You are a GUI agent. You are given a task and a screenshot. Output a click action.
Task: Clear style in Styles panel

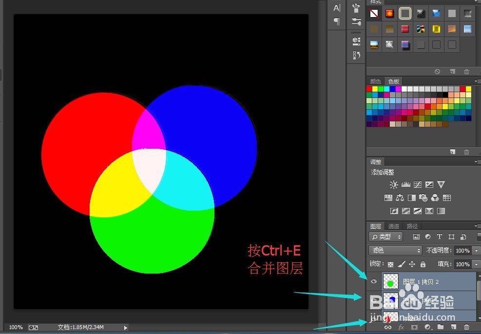(x=438, y=71)
